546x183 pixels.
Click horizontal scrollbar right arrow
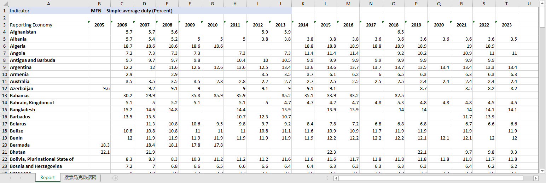click(536, 178)
